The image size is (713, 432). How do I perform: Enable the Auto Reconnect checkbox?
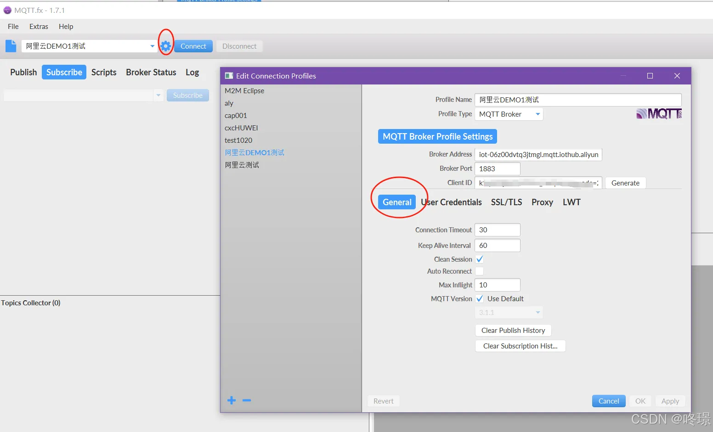coord(480,271)
